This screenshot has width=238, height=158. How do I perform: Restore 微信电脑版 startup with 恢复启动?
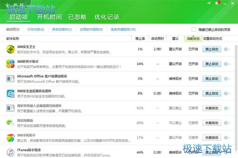pyautogui.click(x=212, y=123)
